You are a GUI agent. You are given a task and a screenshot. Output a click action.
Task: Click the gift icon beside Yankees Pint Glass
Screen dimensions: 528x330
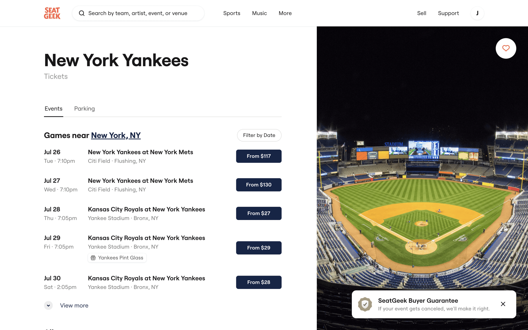tap(93, 258)
